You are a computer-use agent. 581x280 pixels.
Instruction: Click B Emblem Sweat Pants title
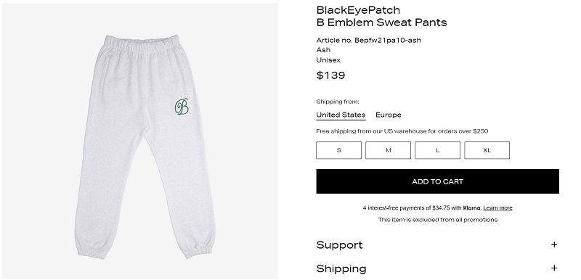[382, 22]
